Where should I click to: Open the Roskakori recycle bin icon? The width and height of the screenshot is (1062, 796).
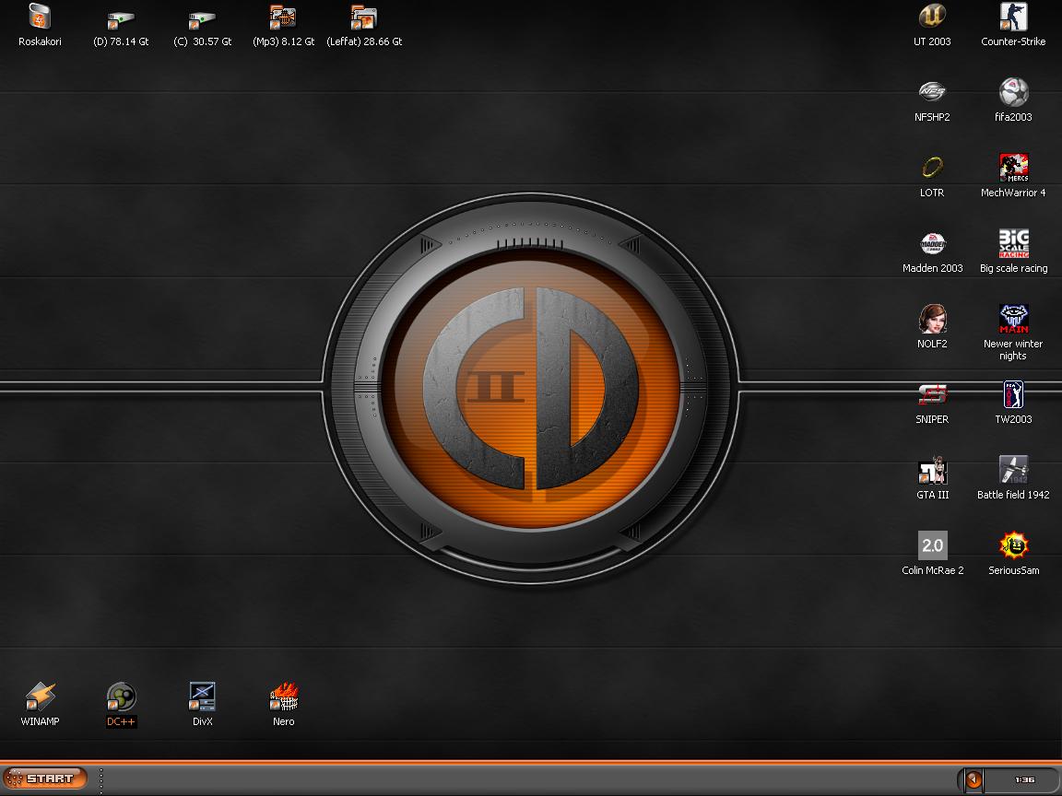coord(40,18)
